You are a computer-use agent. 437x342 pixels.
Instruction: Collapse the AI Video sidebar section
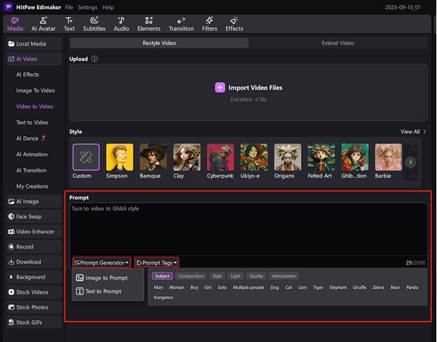(x=34, y=59)
